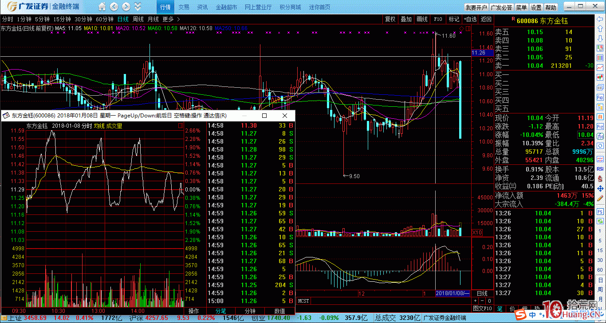The width and height of the screenshot is (606, 323).
Task: Open the 行情 quotes tab
Action: [165, 7]
